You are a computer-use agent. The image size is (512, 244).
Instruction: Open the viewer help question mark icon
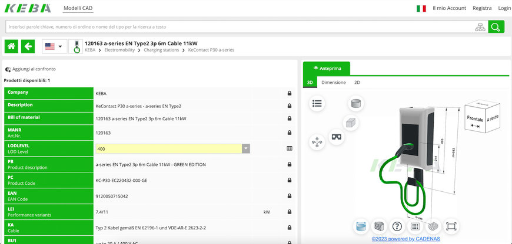point(397,226)
